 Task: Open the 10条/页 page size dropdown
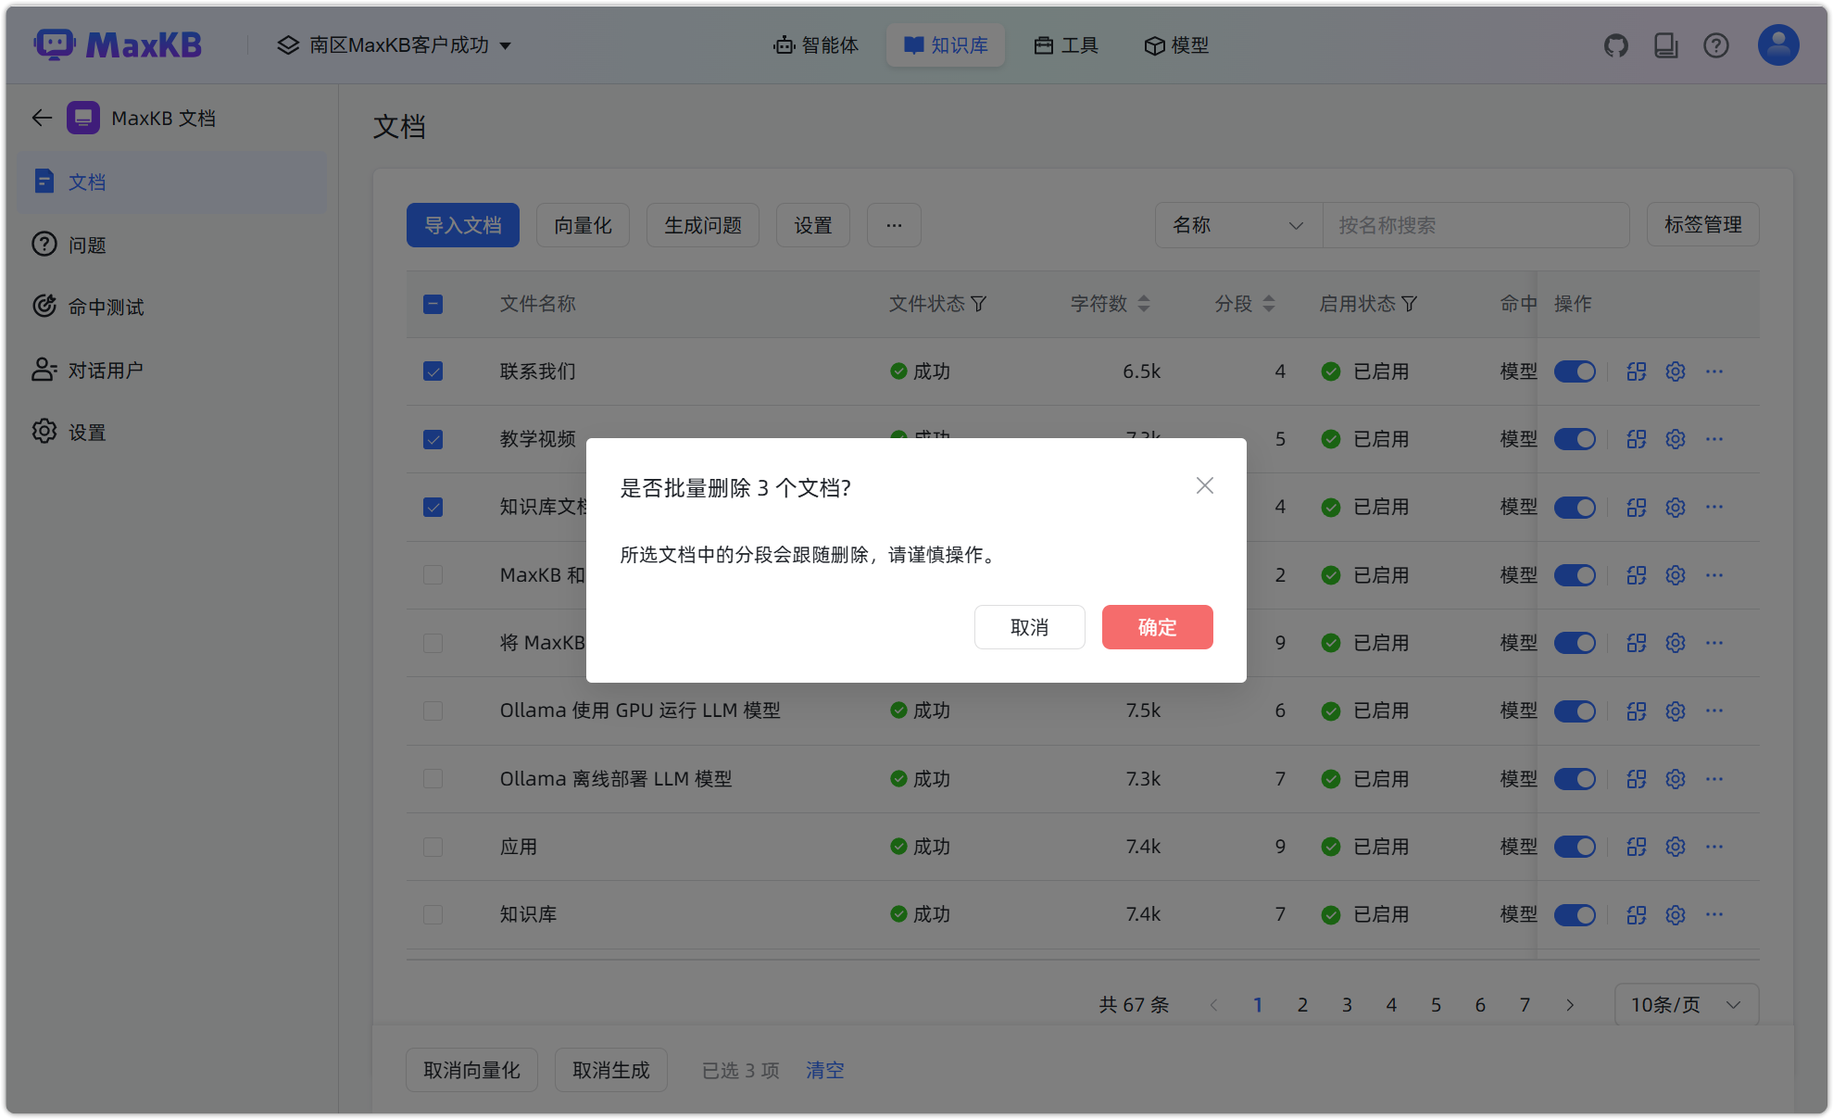click(1686, 1004)
